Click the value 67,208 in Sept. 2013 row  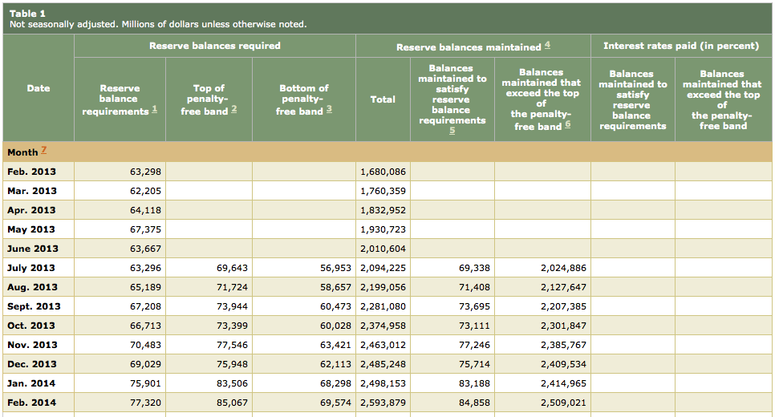[x=145, y=307]
